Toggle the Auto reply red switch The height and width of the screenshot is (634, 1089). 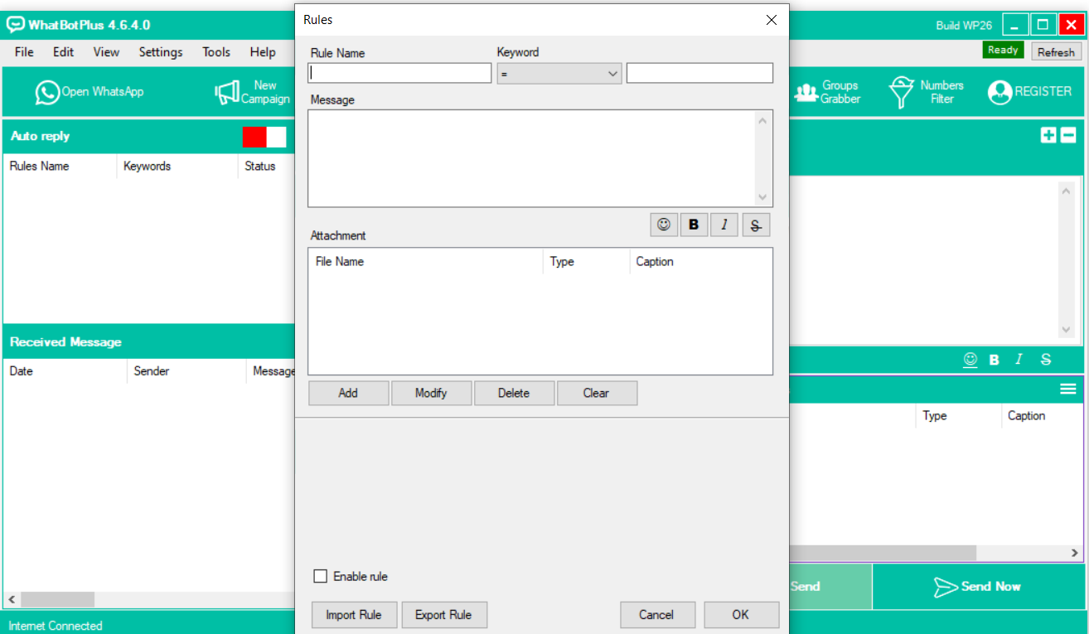click(x=264, y=137)
